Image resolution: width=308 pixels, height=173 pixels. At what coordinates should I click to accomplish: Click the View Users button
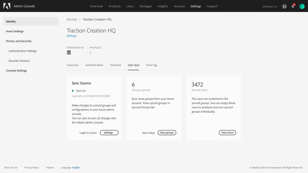coord(227,133)
